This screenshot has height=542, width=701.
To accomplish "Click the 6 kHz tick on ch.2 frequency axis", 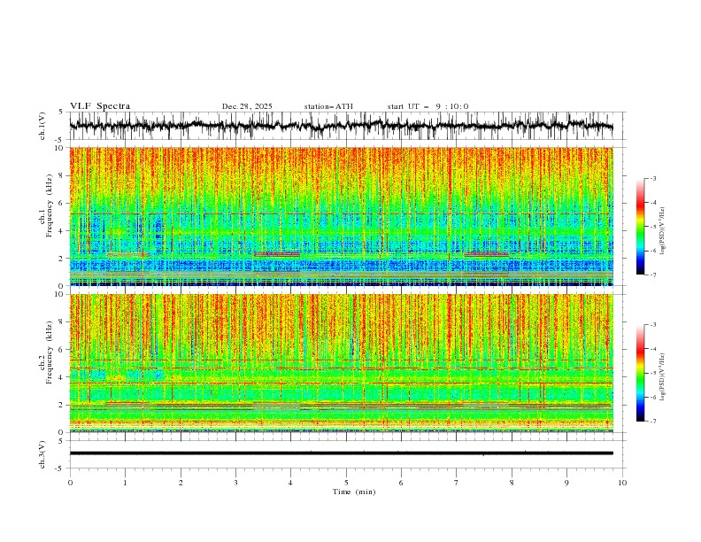I will 63,350.
